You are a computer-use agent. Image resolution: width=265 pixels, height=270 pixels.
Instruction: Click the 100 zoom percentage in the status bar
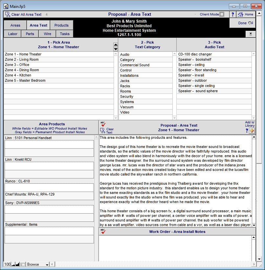point(8,264)
